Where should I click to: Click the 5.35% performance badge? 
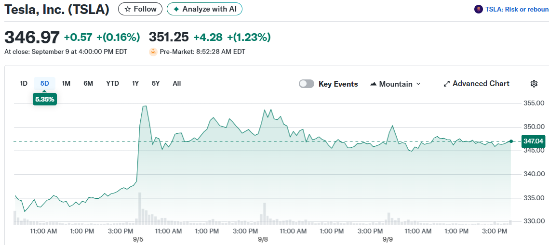(45, 99)
